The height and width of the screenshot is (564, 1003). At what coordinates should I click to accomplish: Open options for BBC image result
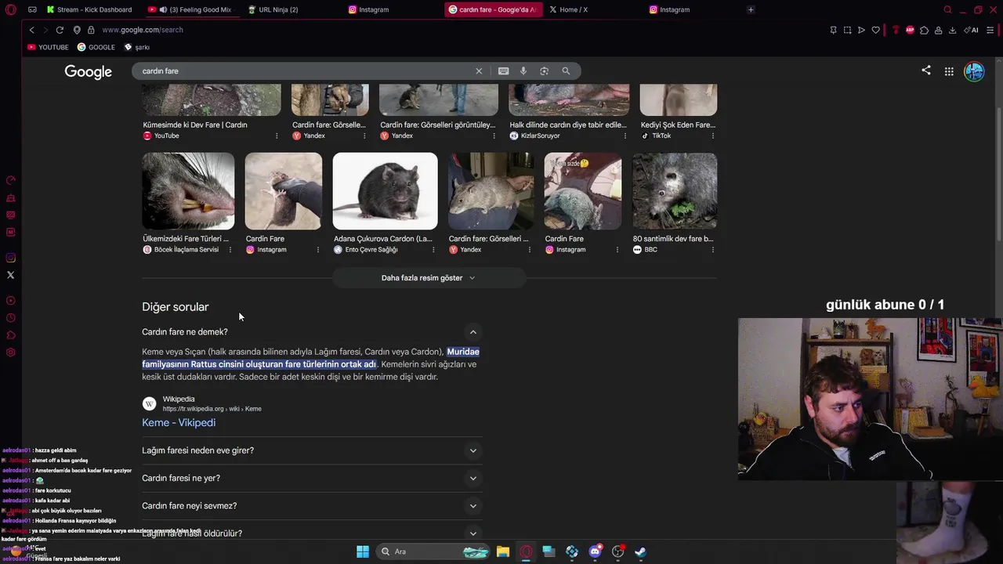tap(712, 250)
